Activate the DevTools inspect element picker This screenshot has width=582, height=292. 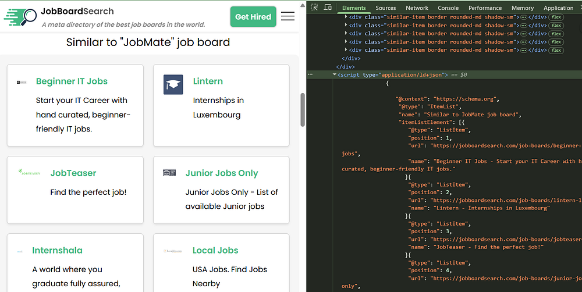[314, 8]
